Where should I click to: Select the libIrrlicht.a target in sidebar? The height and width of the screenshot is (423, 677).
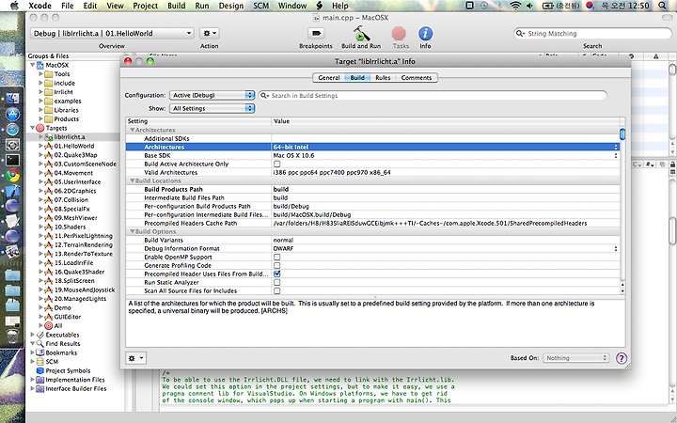pyautogui.click(x=69, y=137)
